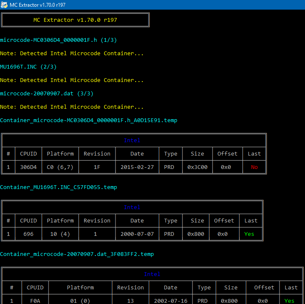The height and width of the screenshot is (304, 305).
Task: Click the red 'No' Last cell
Action: (254, 167)
